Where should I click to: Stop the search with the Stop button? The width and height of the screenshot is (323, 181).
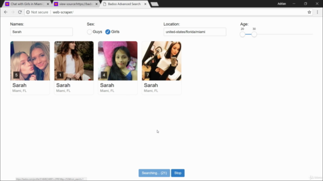pos(178,173)
